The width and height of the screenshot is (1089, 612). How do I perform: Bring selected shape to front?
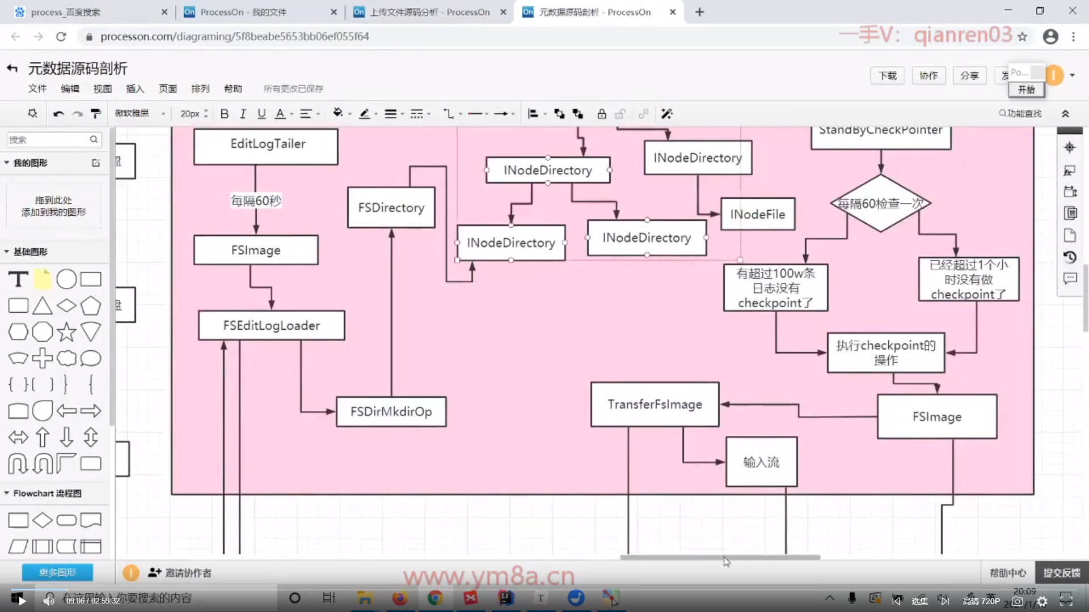(559, 114)
